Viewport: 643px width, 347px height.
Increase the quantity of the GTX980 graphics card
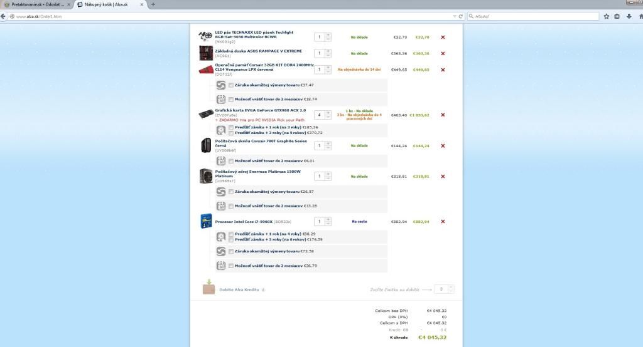click(328, 113)
